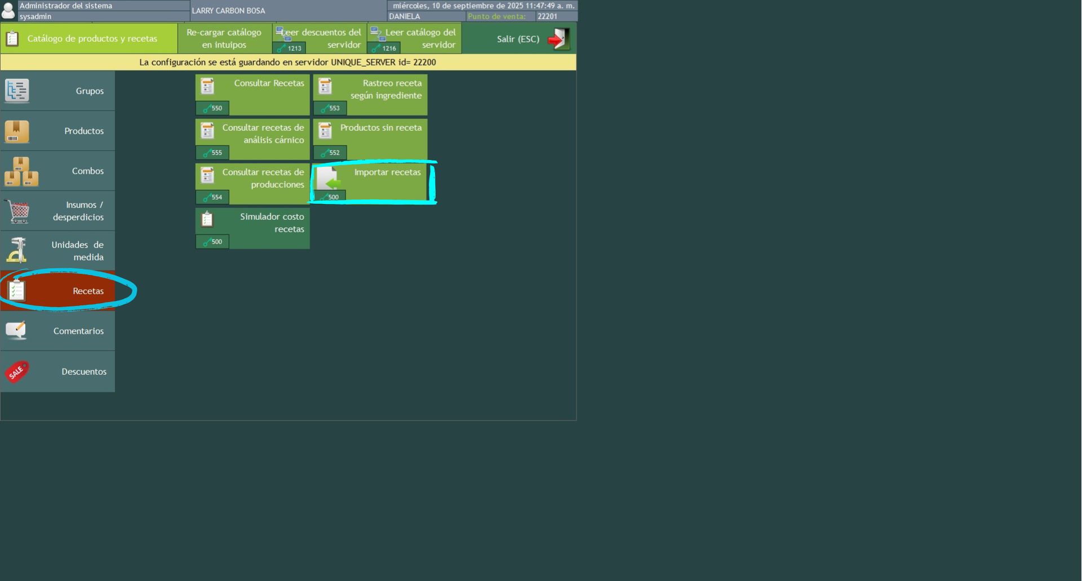Click Importar recetas tile
Screen dimensions: 1082x581
tap(370, 183)
